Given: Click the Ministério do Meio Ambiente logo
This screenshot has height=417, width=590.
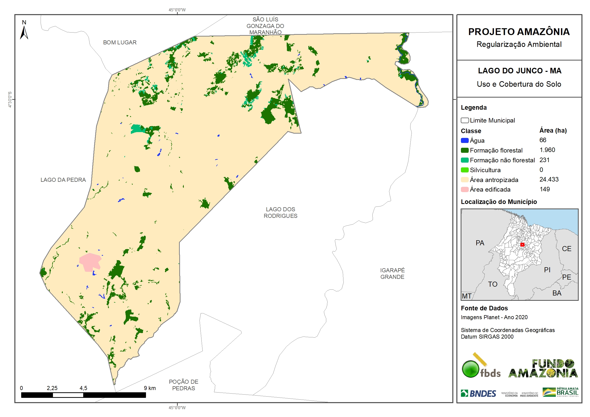Looking at the screenshot, I should (529, 394).
